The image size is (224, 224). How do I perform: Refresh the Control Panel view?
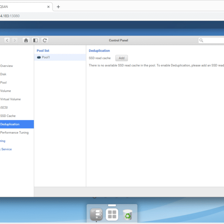tap(45, 41)
